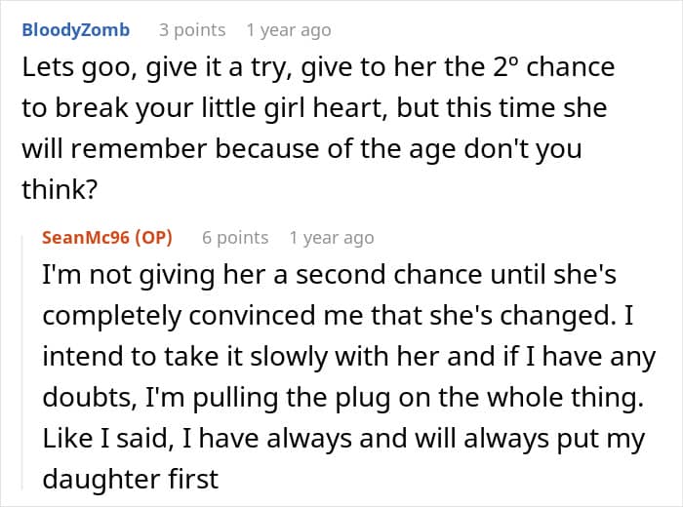Collapse the reply thread via vertical line
Image resolution: width=683 pixels, height=507 pixels.
[22, 362]
